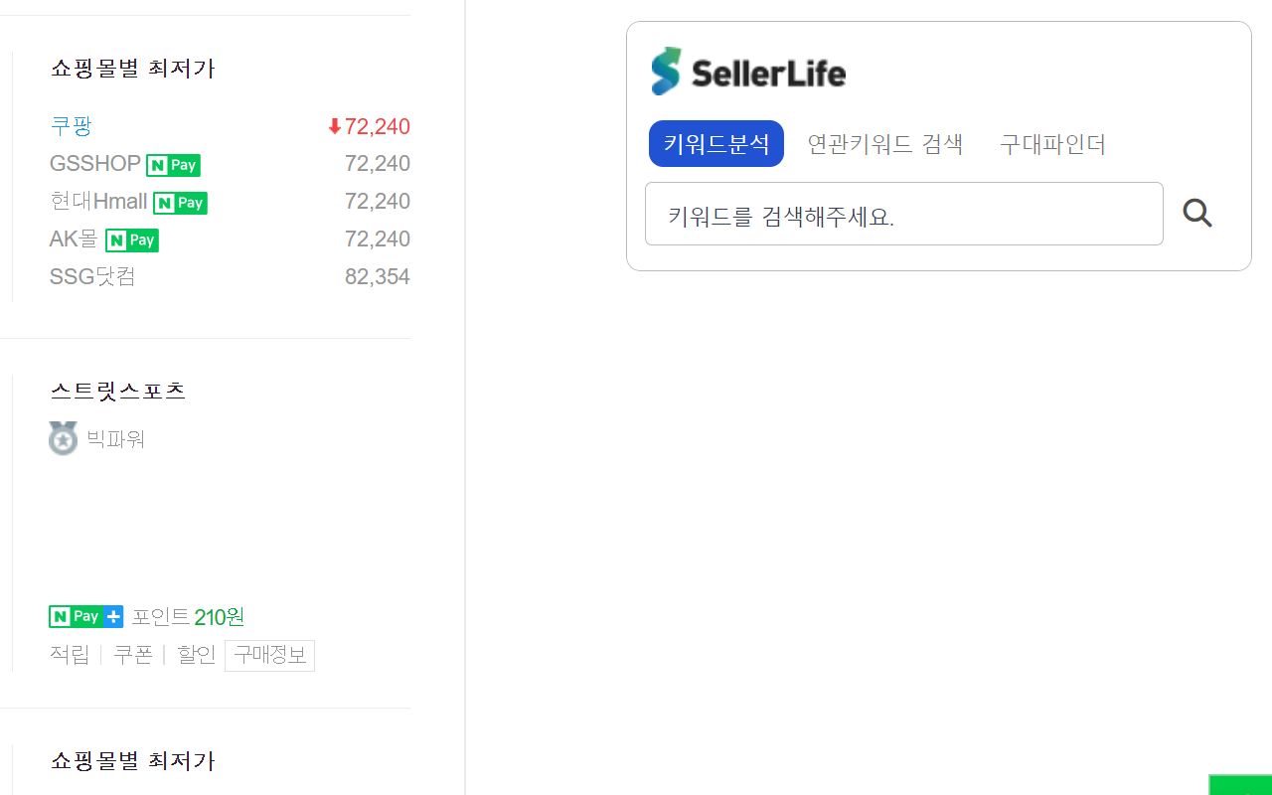This screenshot has height=795, width=1272.
Task: Click the 할인 option
Action: (196, 655)
